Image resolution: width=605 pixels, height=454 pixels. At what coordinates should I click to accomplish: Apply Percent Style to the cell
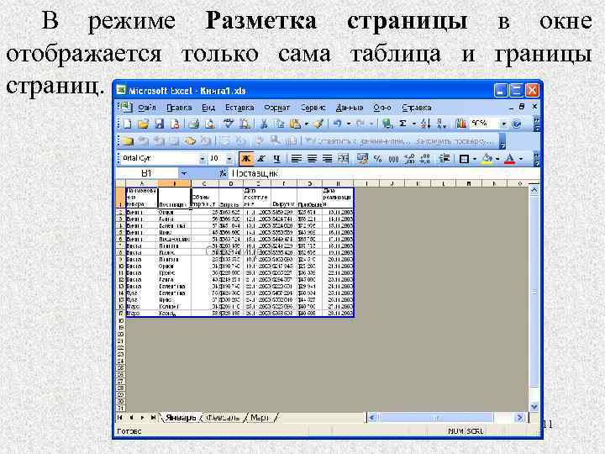tap(378, 159)
